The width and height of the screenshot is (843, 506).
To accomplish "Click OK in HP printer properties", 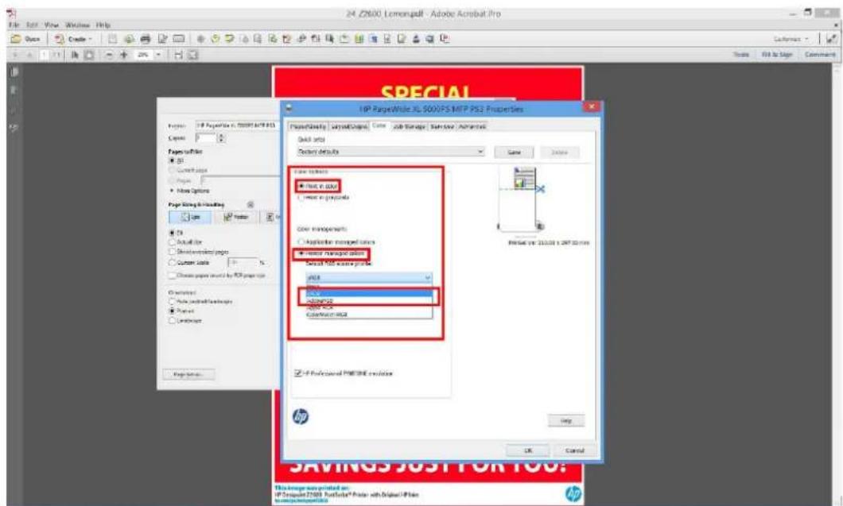I will [528, 450].
